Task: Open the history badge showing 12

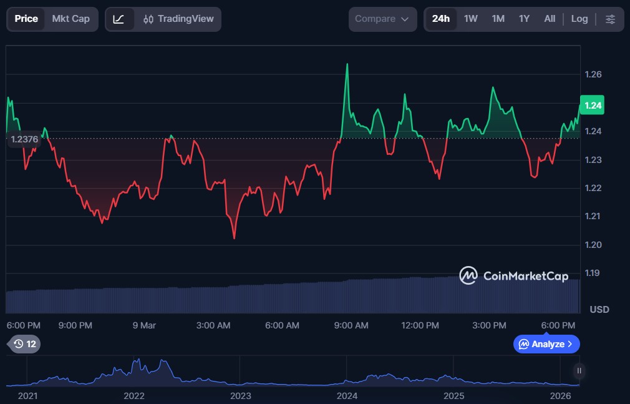Action: [25, 344]
